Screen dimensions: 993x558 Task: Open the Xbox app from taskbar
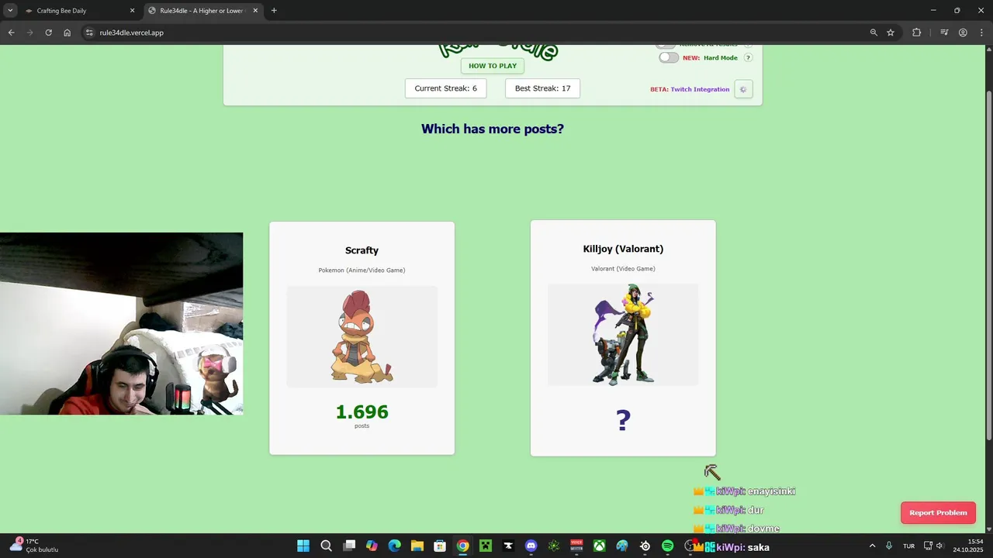(600, 546)
